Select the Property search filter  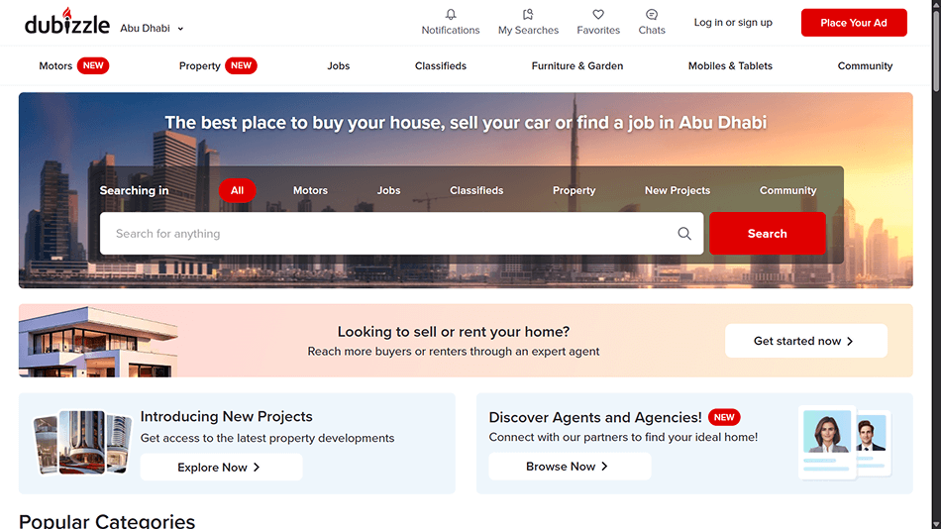[574, 190]
